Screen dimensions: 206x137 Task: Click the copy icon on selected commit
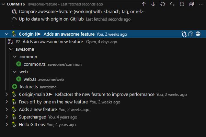pyautogui.click(x=191, y=34)
